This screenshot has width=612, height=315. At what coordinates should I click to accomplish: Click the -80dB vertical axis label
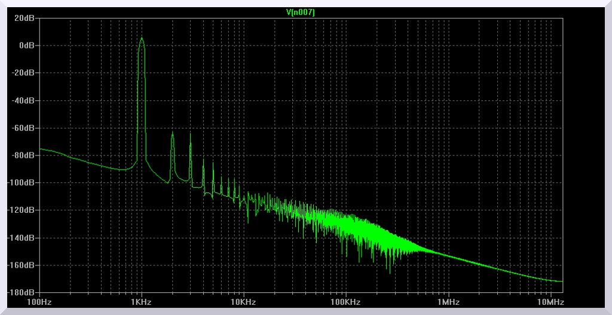click(26, 155)
